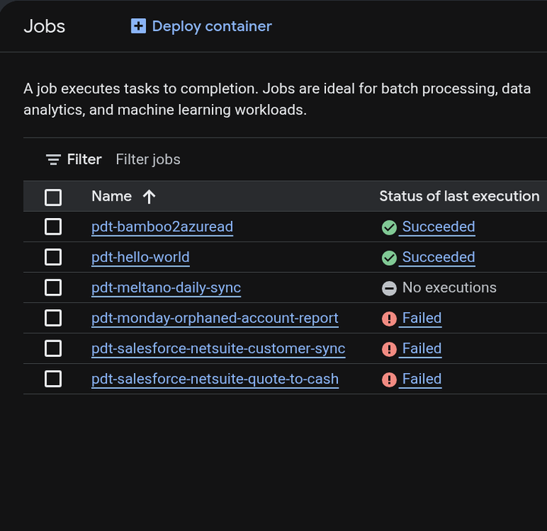Tick pdt-salesforce-netsuite-quote-to-cash checkbox

[x=53, y=379]
